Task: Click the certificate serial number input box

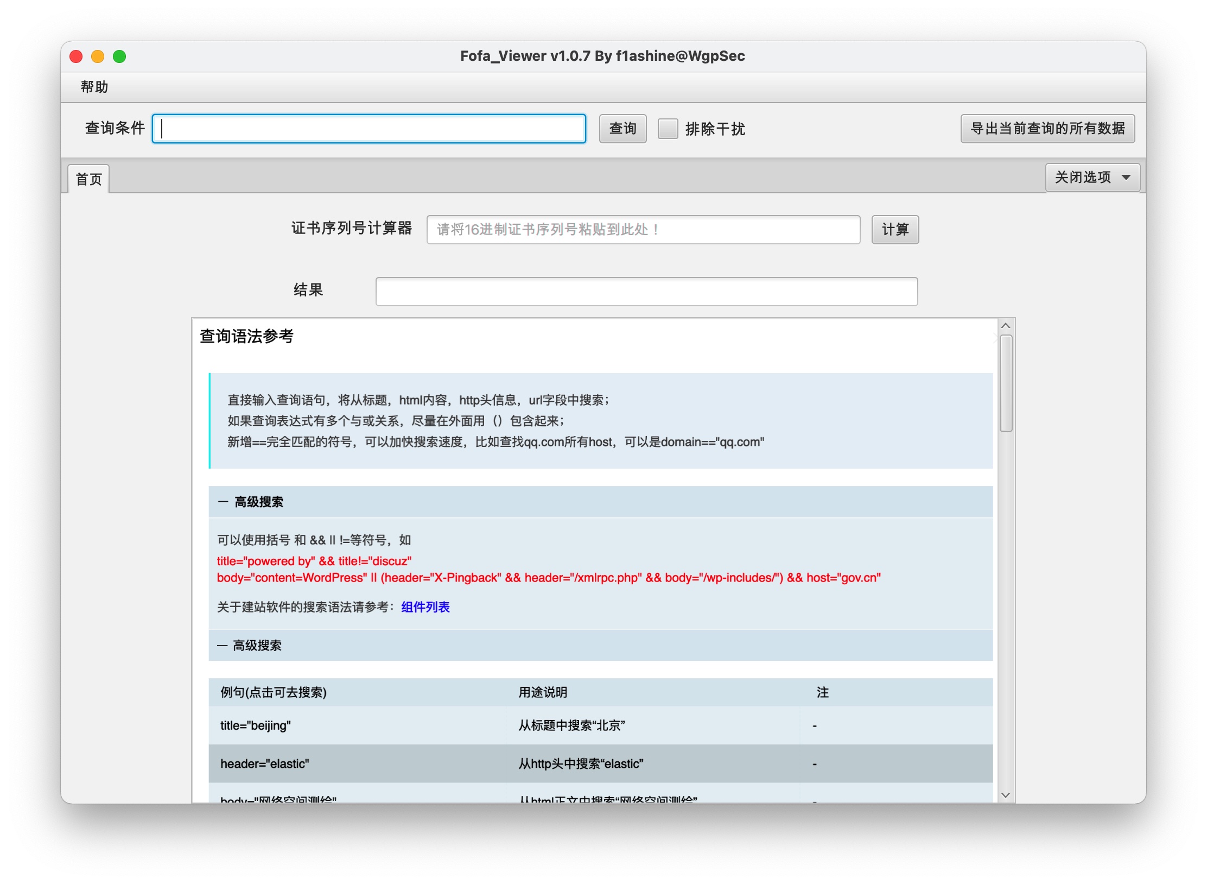Action: pos(643,230)
